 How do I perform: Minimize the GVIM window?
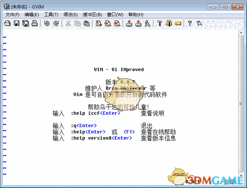coord(213,7)
